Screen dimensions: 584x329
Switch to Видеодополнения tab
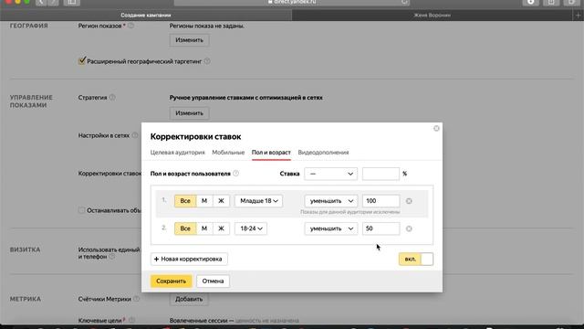pyautogui.click(x=323, y=153)
